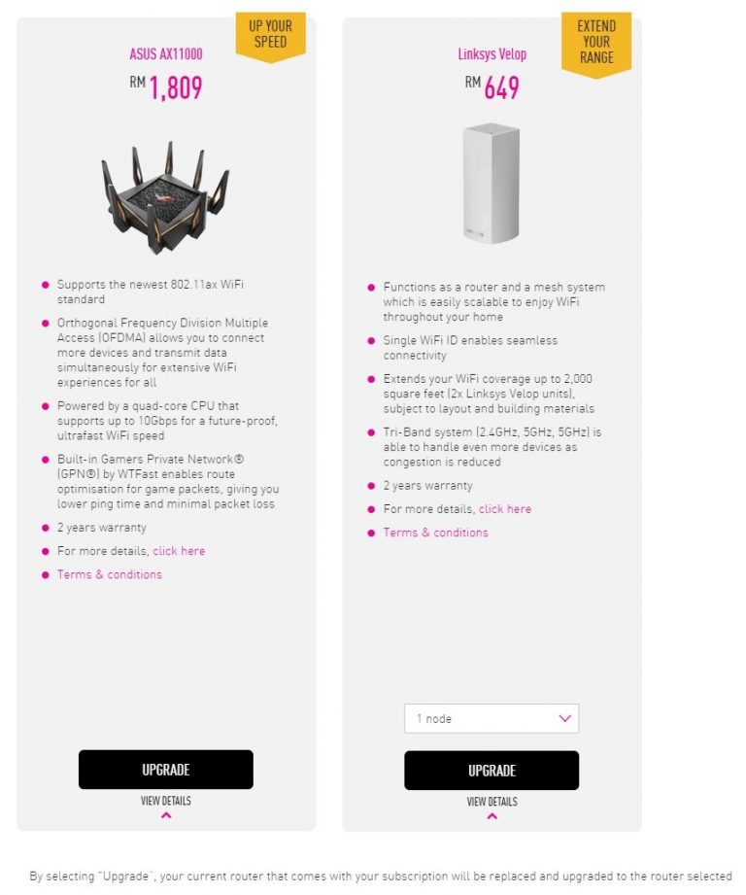Click 'click here' link under ASUS details
746x895 pixels.
[x=179, y=551]
